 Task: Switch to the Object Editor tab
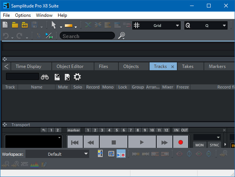(70, 66)
